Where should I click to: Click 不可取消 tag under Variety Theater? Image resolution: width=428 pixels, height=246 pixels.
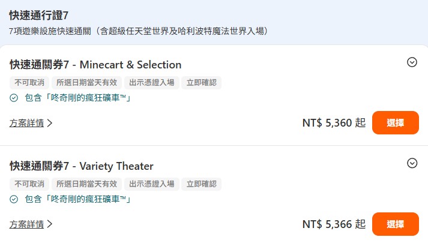point(29,184)
